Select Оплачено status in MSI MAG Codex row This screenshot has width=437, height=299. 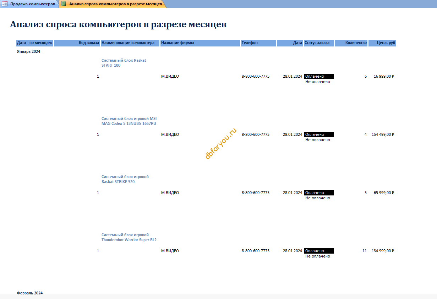pyautogui.click(x=319, y=134)
